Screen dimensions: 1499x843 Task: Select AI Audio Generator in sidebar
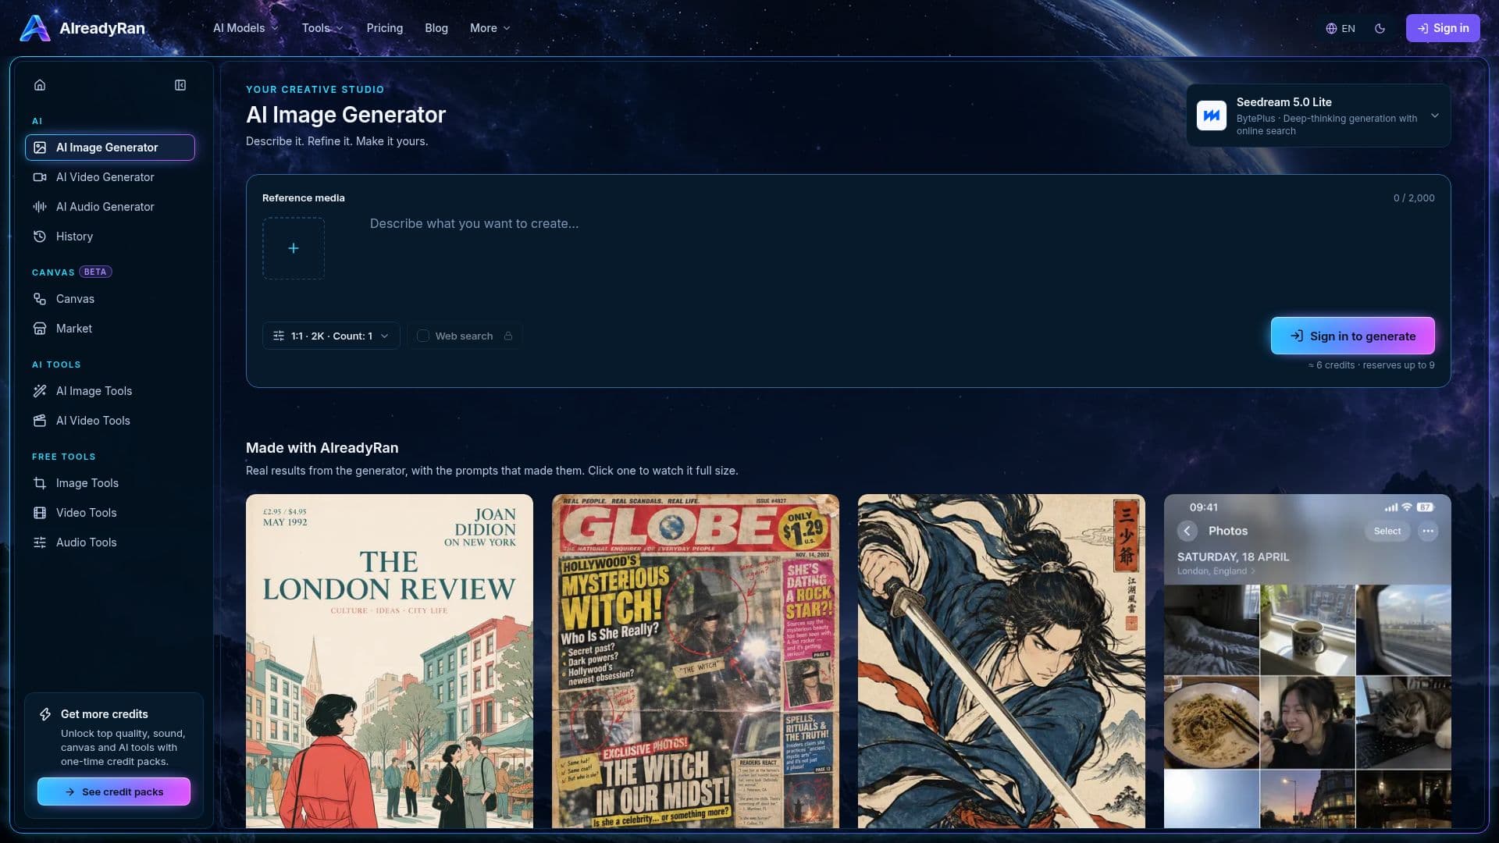point(110,207)
